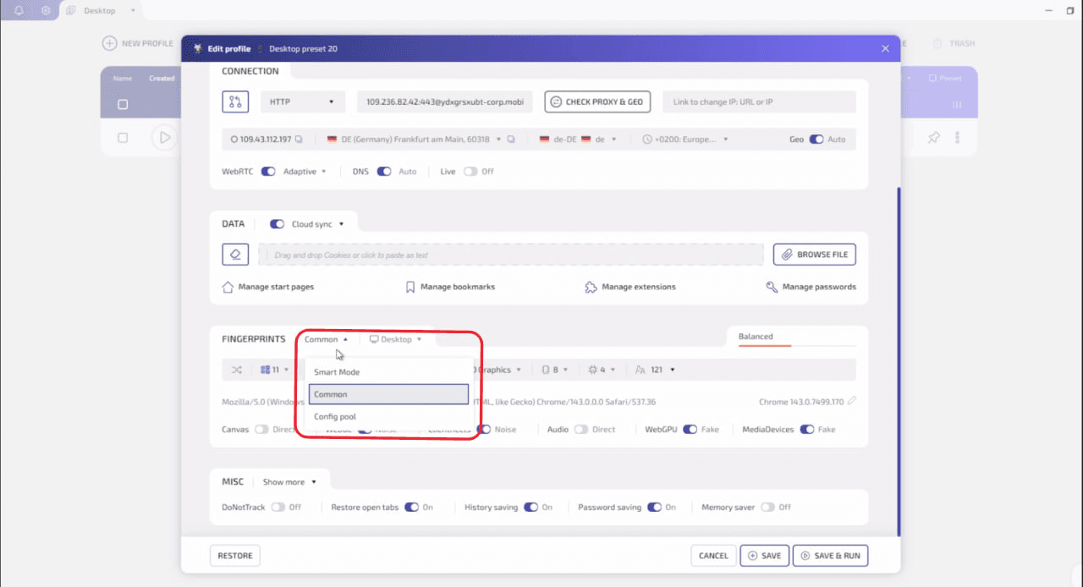Enable the Memory saver switch
Screen dimensions: 1083x587
(767, 507)
